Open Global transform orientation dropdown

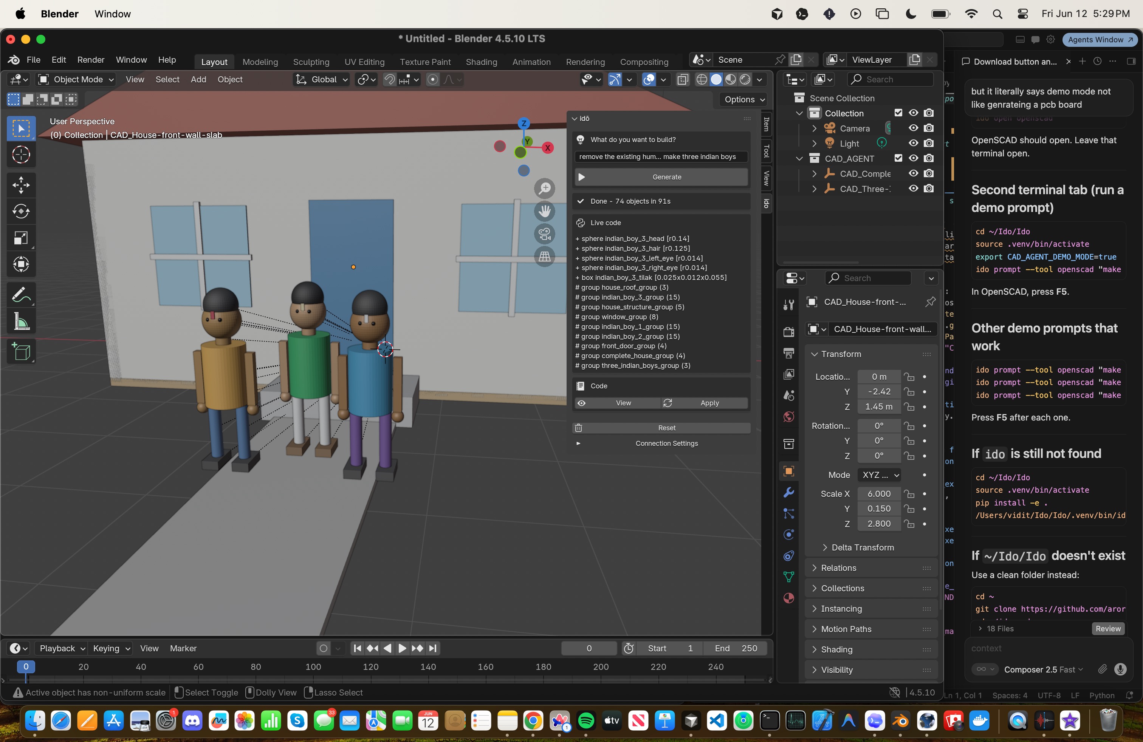point(321,80)
